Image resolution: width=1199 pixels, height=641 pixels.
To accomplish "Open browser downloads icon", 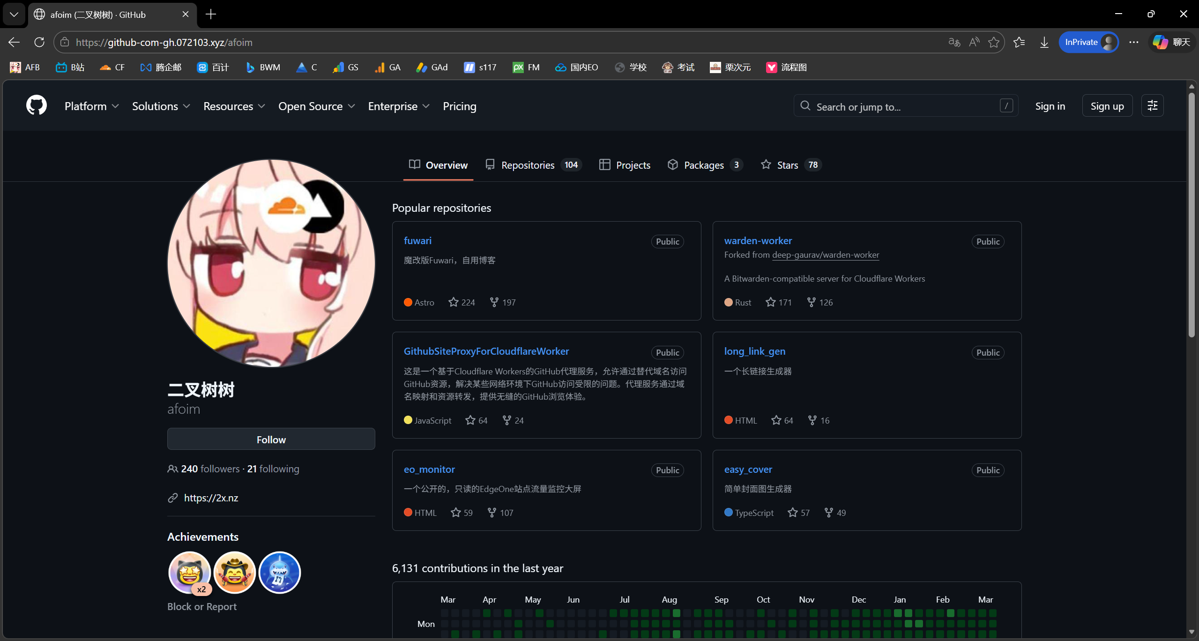I will pos(1044,42).
